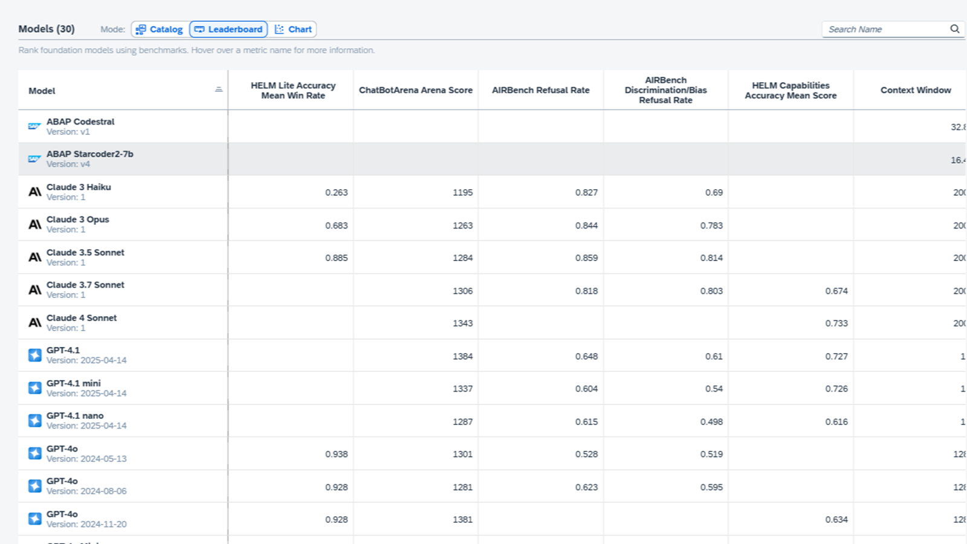Switch to Catalog mode
The height and width of the screenshot is (544, 967).
(160, 29)
